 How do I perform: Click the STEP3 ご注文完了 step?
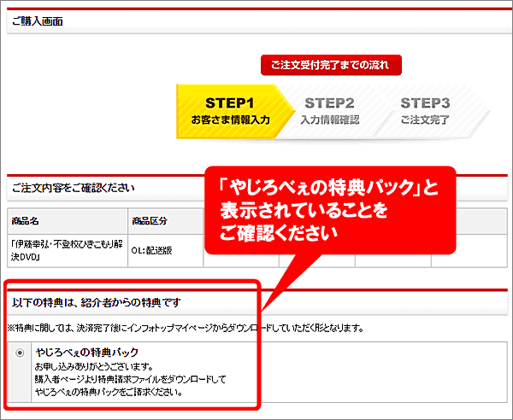425,111
